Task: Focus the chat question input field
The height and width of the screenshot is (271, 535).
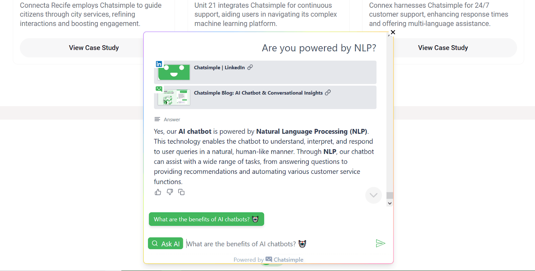Action: (278, 244)
